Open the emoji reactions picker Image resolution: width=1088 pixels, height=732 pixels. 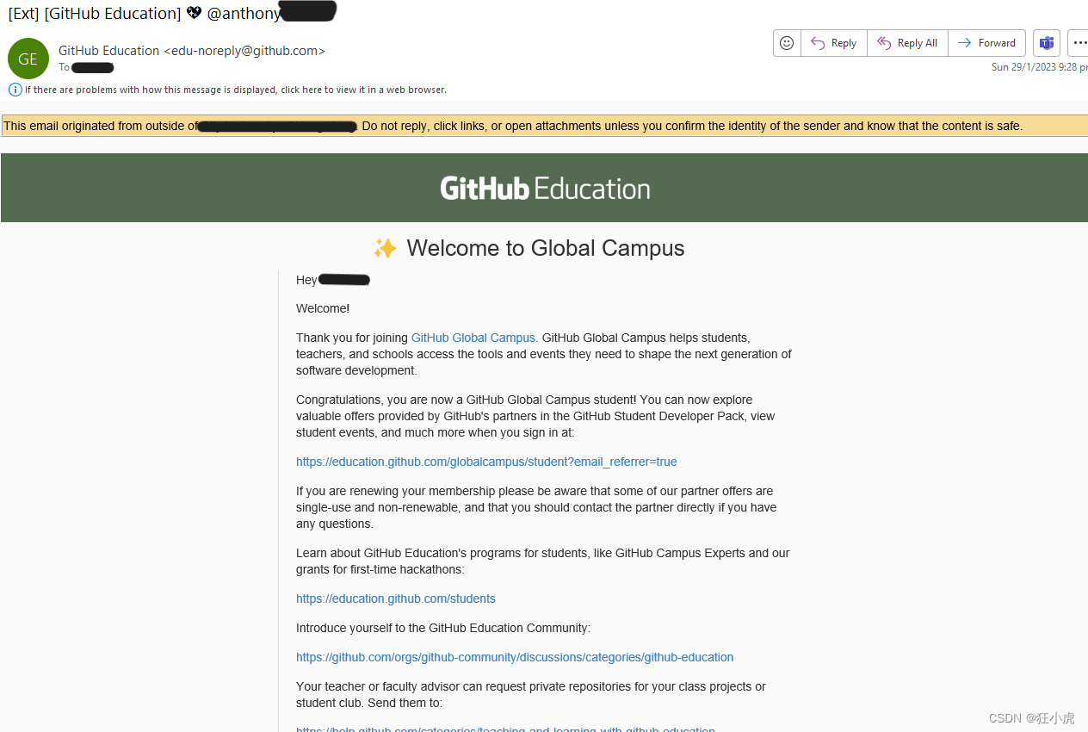tap(786, 42)
